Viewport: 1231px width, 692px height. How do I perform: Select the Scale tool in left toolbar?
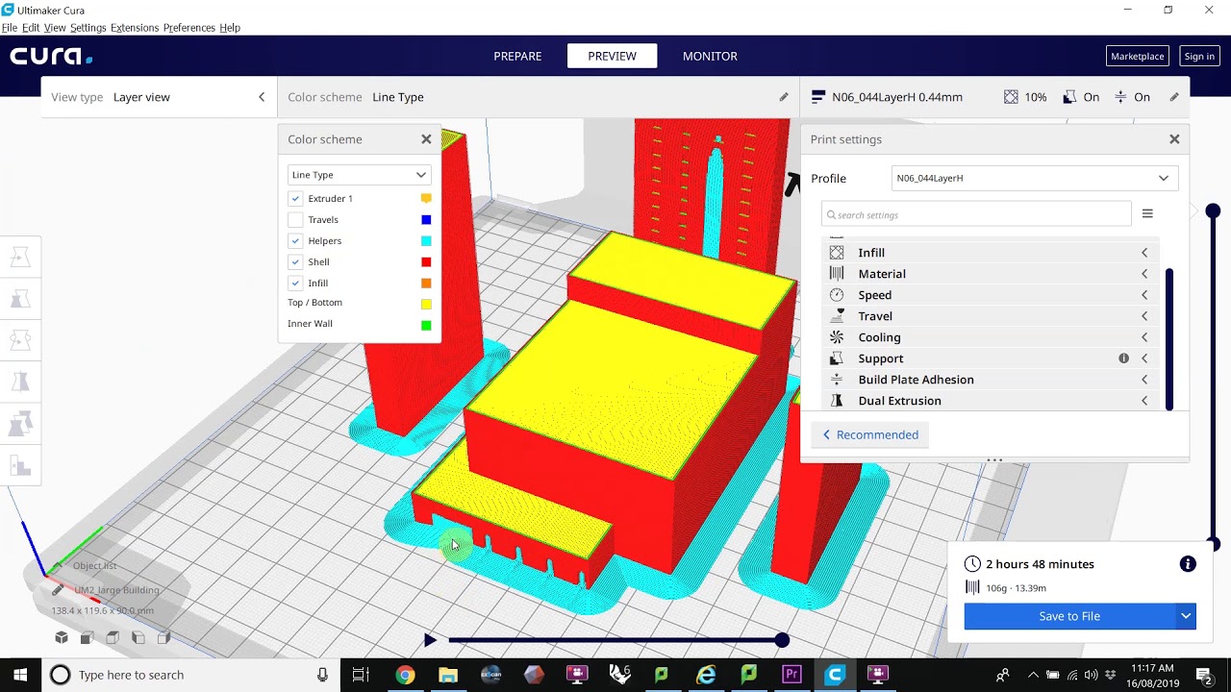pos(20,299)
